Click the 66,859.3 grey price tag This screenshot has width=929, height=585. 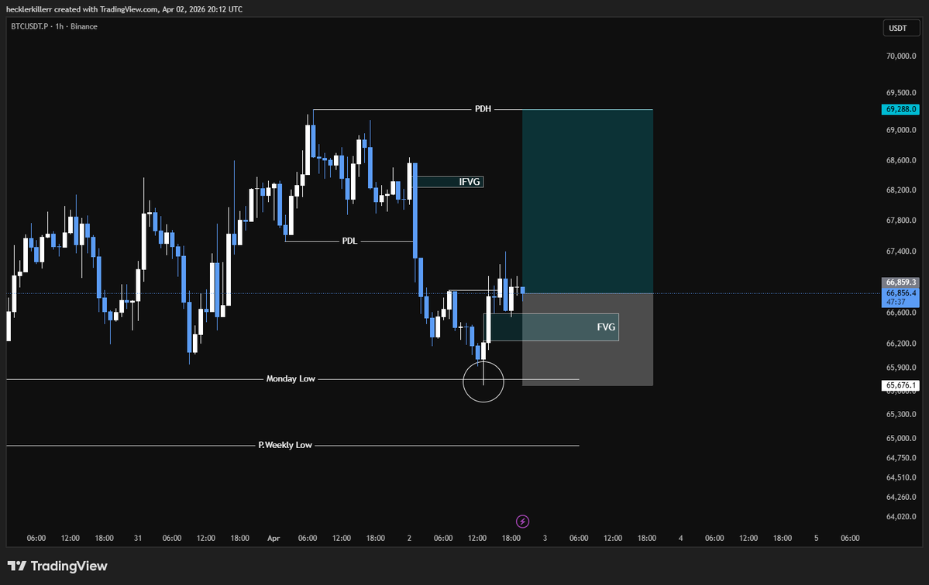[x=900, y=282]
